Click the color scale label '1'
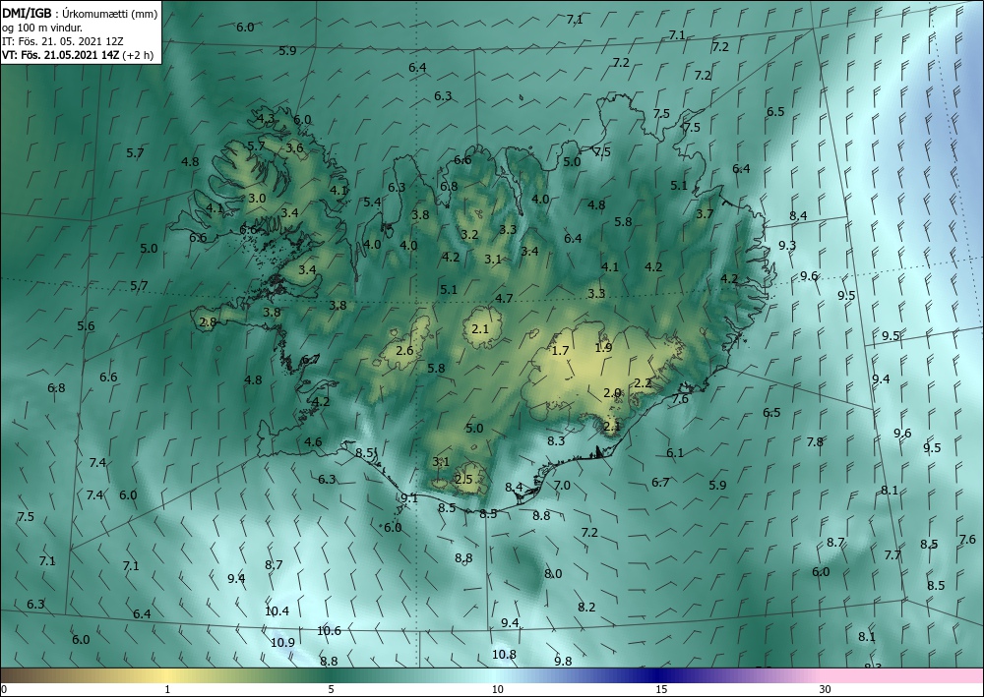Viewport: 984px width, 697px height. click(x=167, y=690)
